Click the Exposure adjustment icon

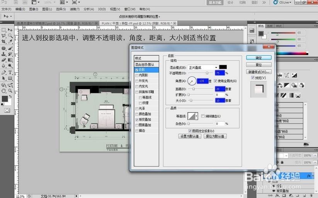click(294, 75)
